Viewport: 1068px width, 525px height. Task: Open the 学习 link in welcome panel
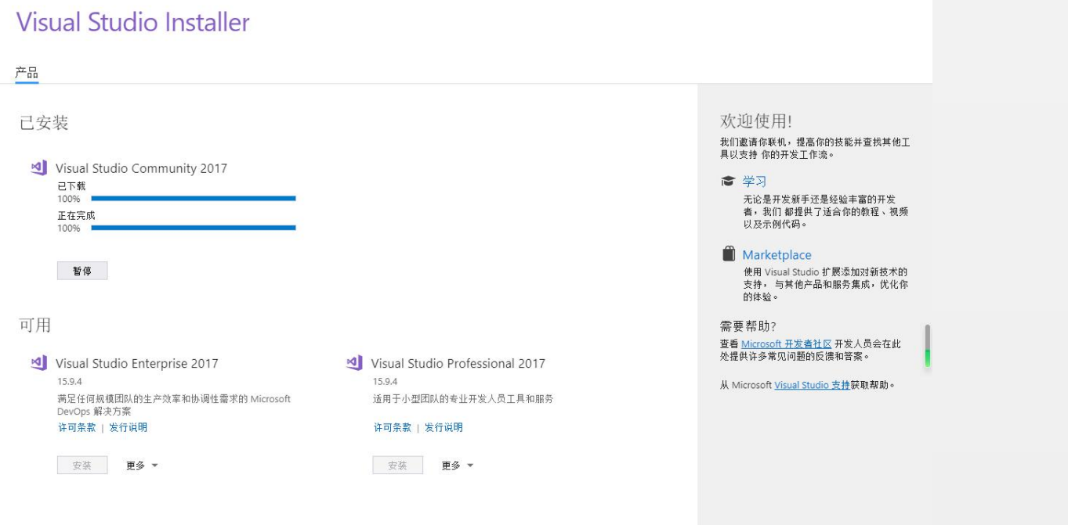pyautogui.click(x=755, y=181)
